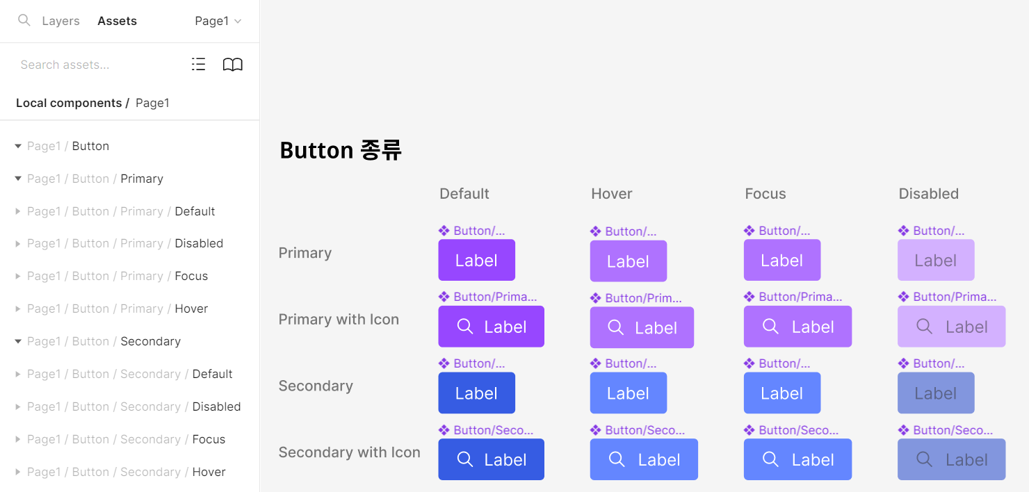Click the Default column header
Screen dimensions: 1029x492
464,193
